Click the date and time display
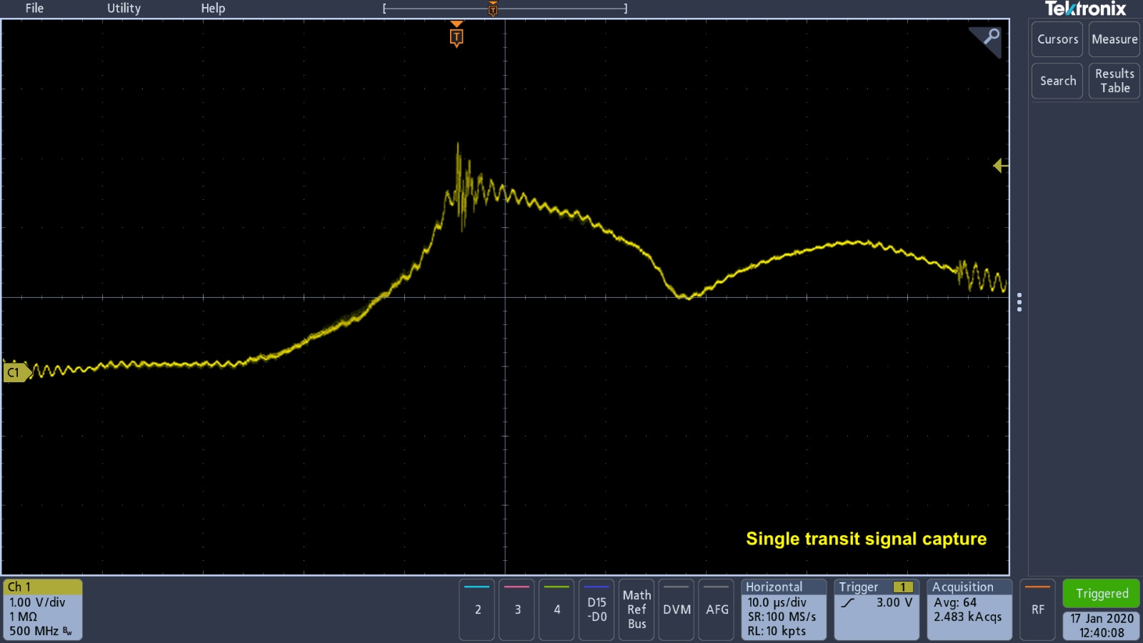Viewport: 1143px width, 643px height. pos(1102,625)
